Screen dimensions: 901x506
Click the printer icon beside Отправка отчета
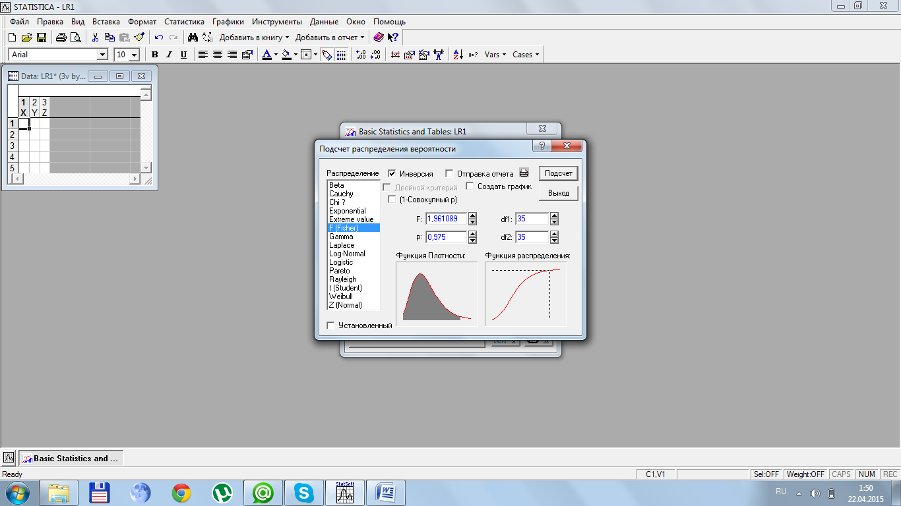(524, 173)
